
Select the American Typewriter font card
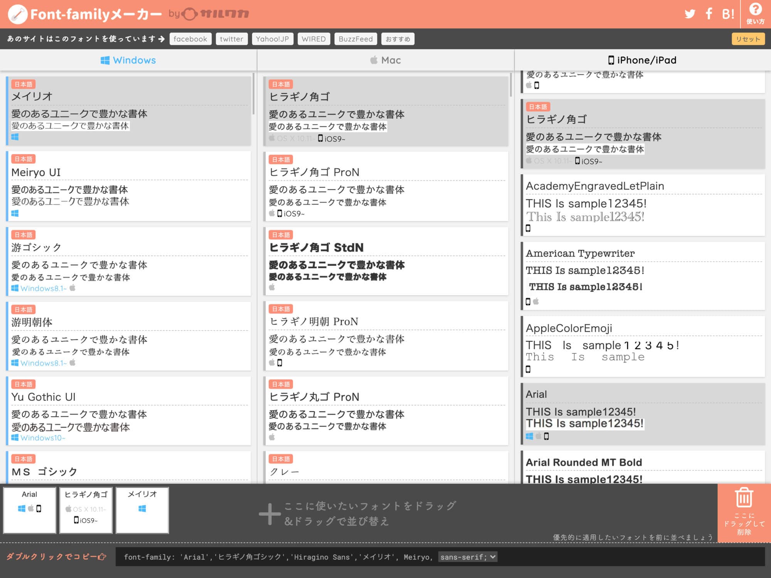pos(643,276)
